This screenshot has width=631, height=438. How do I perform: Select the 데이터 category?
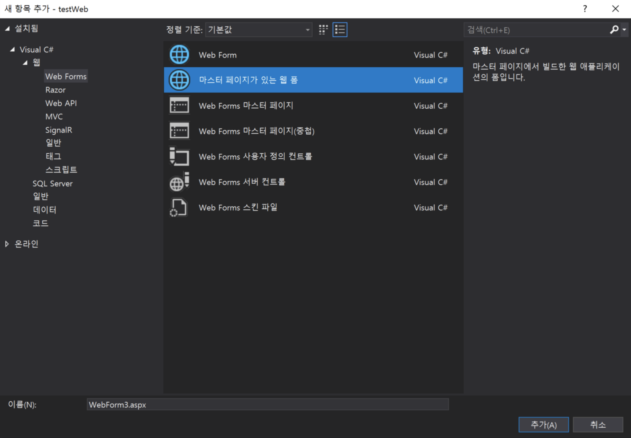pos(44,210)
